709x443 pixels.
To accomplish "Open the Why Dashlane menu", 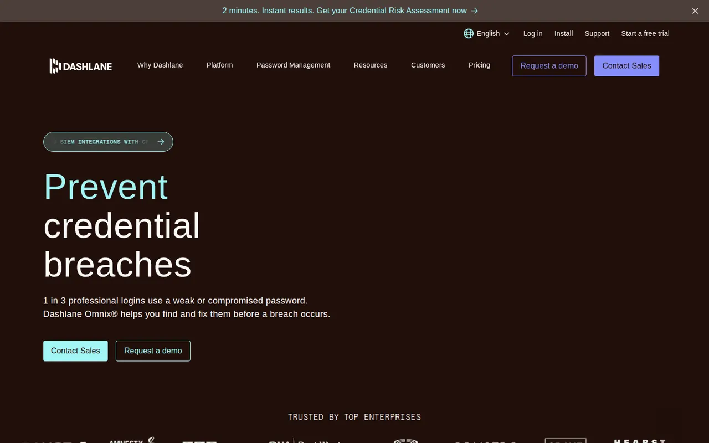I will click(160, 65).
